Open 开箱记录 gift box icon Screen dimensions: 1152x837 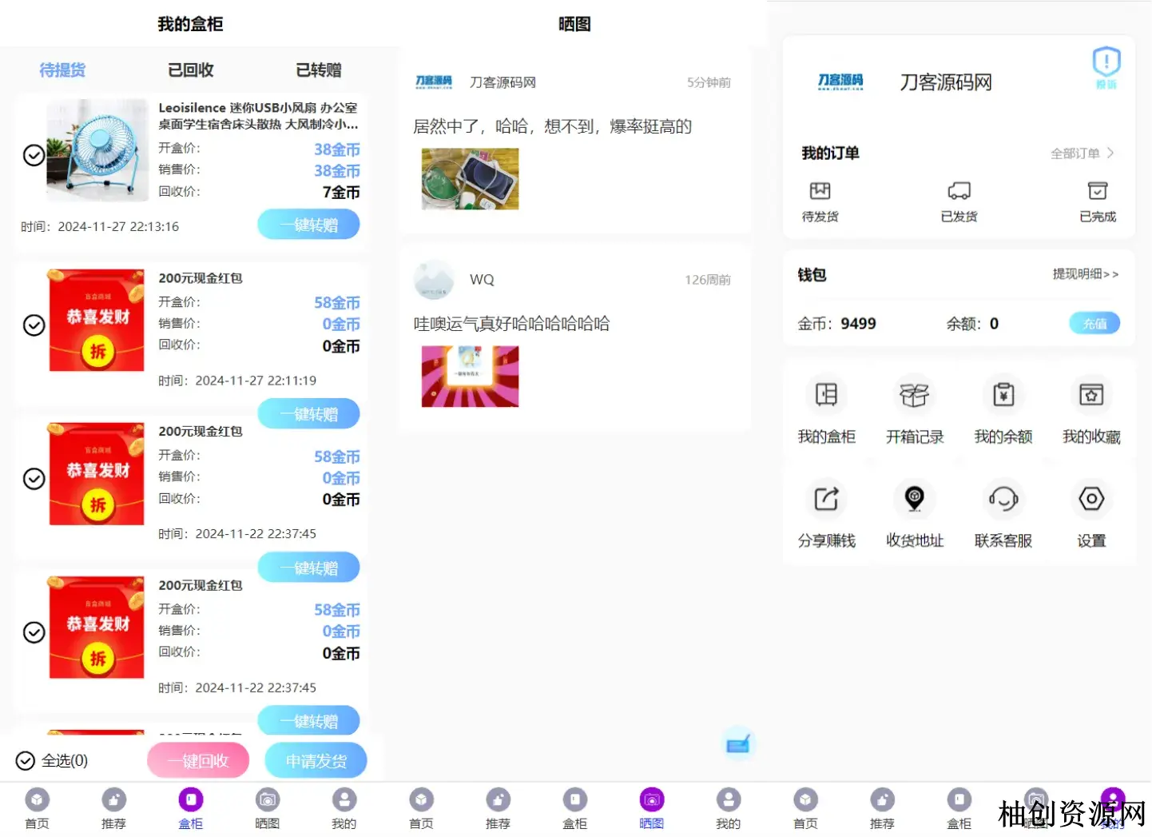914,395
